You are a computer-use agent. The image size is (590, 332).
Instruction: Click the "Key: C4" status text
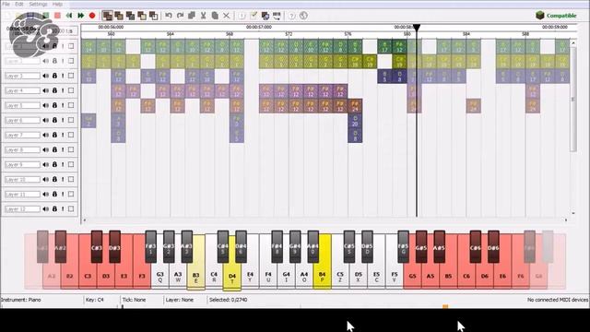[94, 300]
